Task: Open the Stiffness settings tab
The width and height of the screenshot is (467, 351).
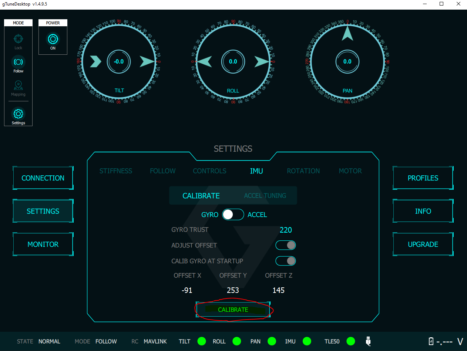Action: pos(116,171)
